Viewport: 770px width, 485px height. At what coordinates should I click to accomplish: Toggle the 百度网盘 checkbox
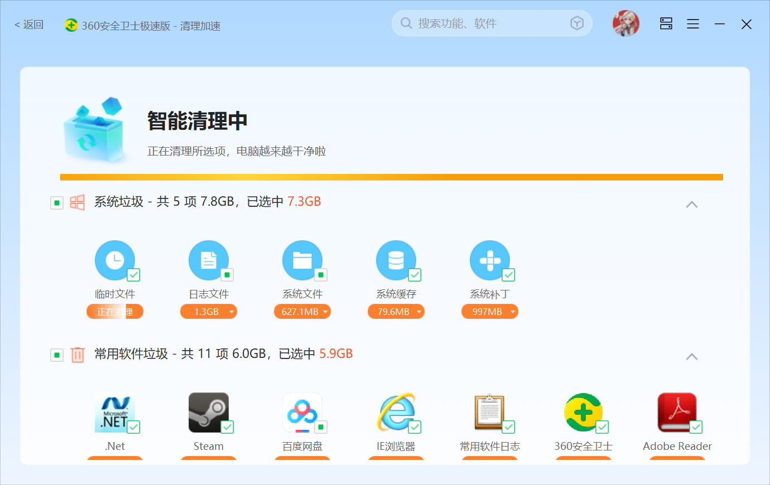(x=321, y=427)
